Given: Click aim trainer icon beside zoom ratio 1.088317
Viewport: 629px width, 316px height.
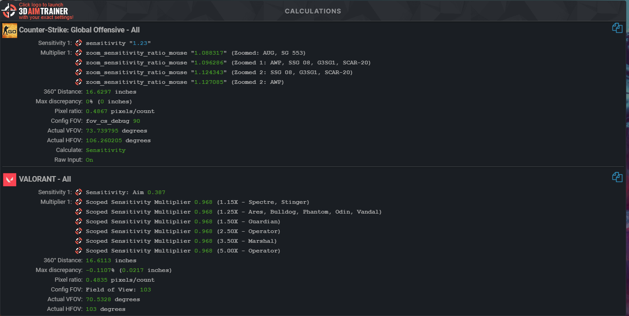Looking at the screenshot, I should (79, 53).
